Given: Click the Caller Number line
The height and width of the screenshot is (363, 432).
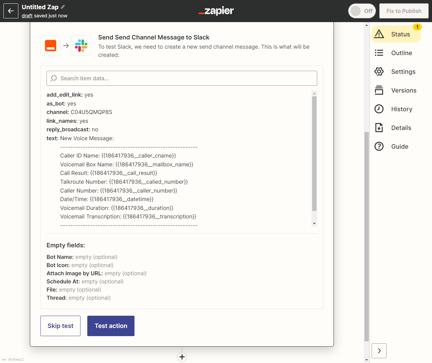Looking at the screenshot, I should pyautogui.click(x=119, y=191).
